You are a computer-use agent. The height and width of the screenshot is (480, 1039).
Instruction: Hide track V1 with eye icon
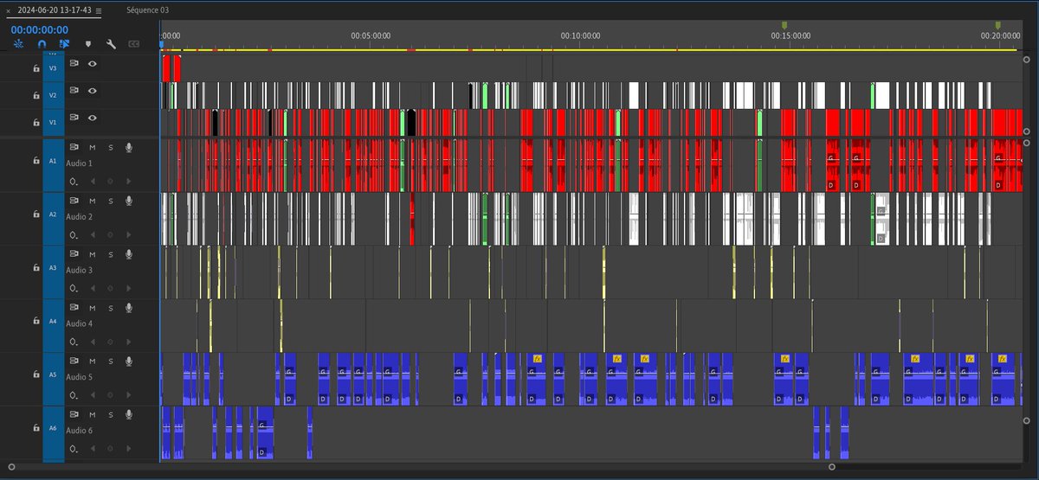(92, 118)
